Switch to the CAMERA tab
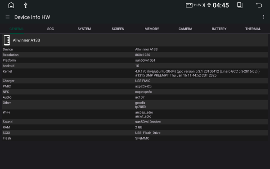Viewport: 270px width, 169px height. [x=185, y=29]
